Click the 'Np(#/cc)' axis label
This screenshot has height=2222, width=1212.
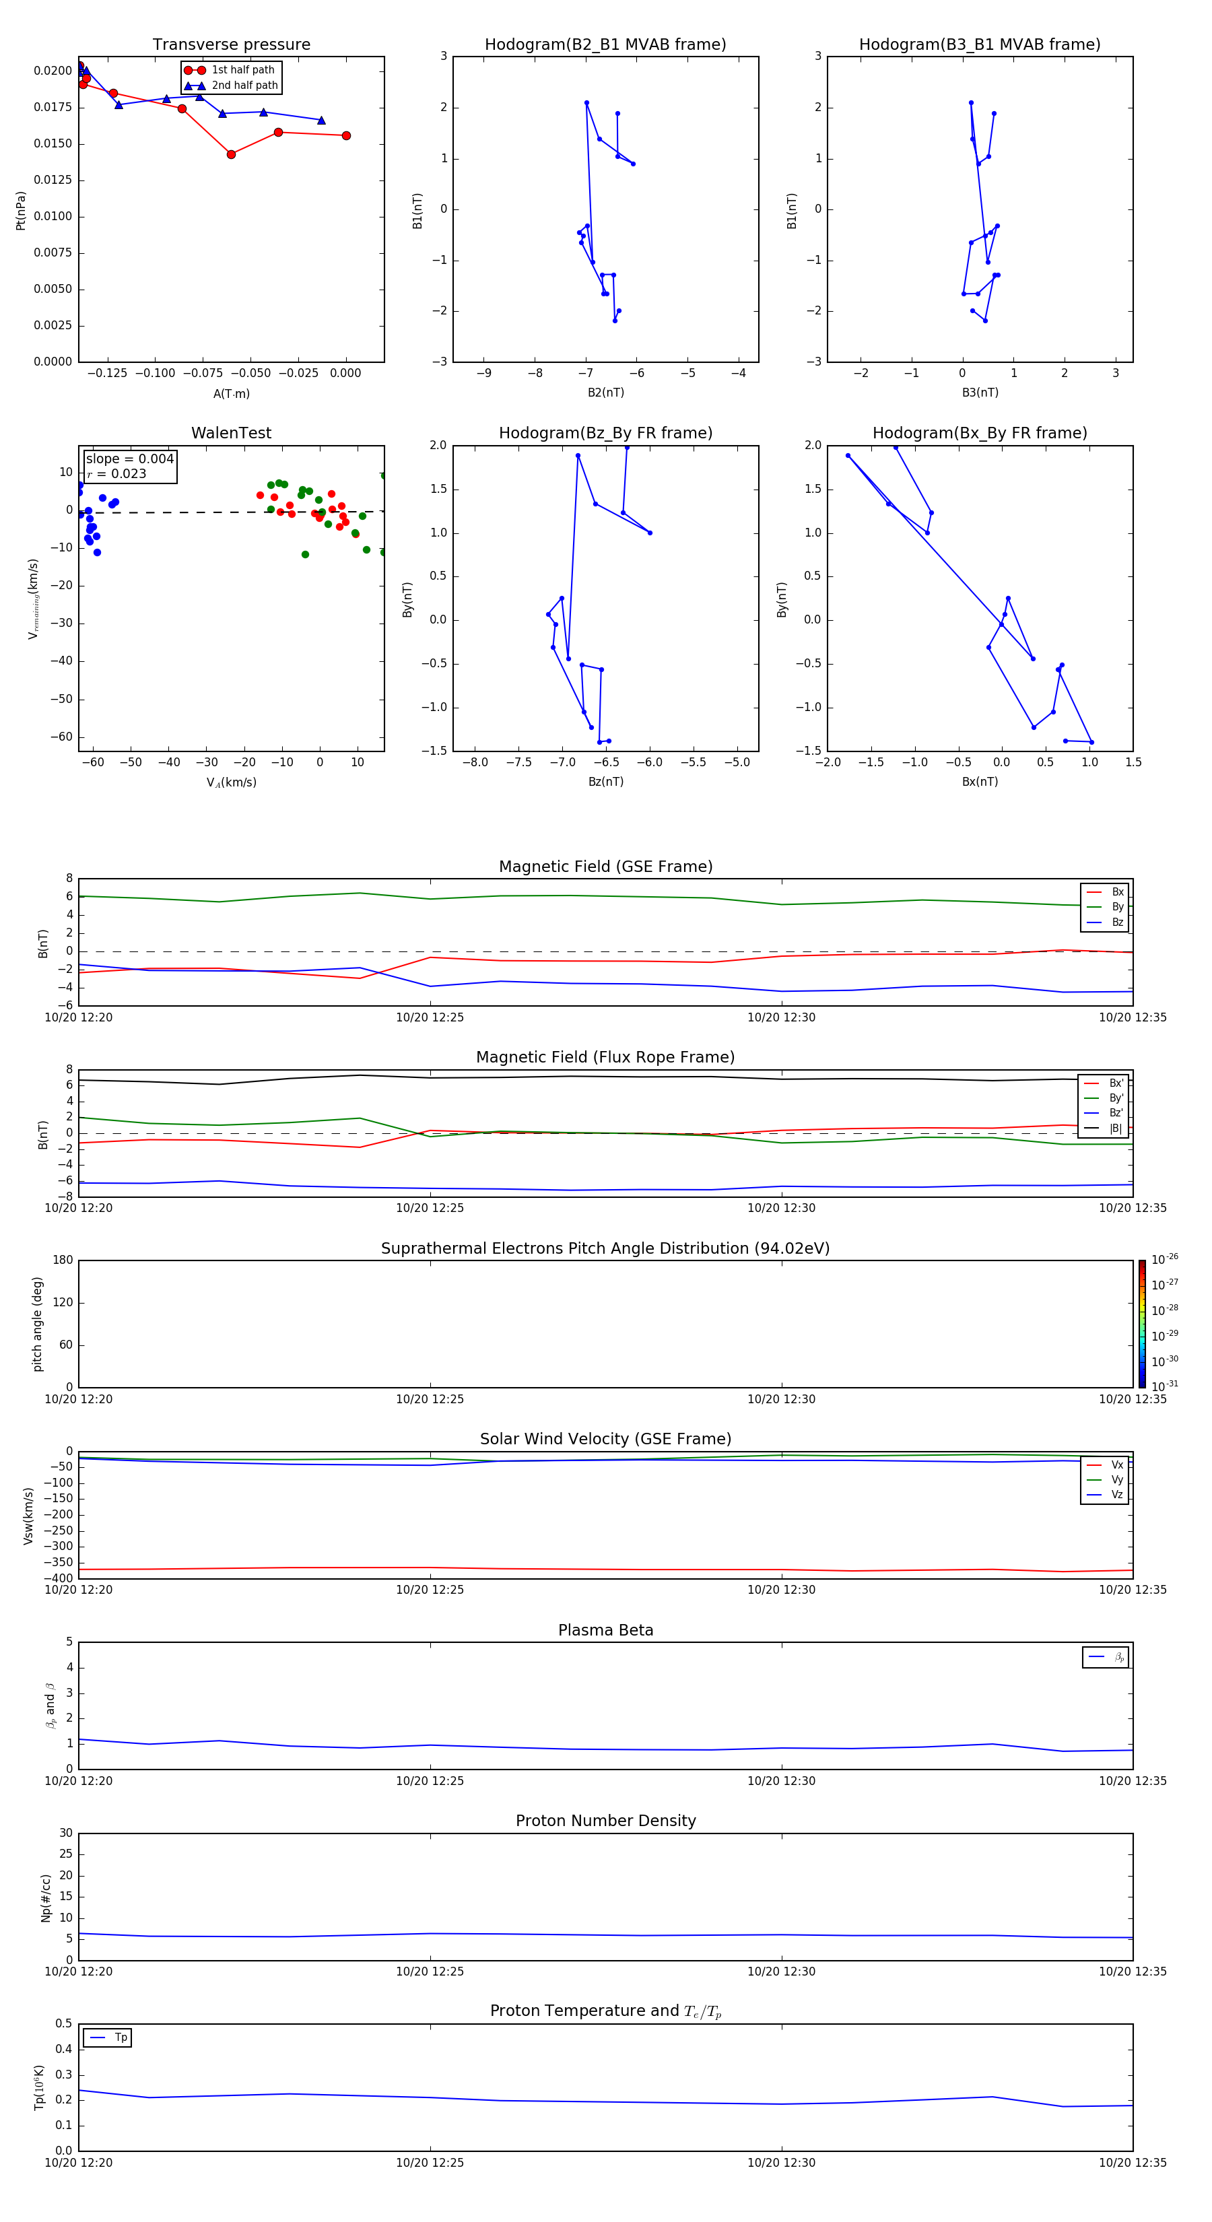[46, 1897]
